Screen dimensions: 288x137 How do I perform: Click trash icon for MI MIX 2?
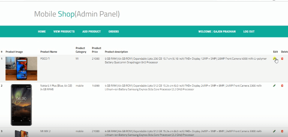(282, 131)
